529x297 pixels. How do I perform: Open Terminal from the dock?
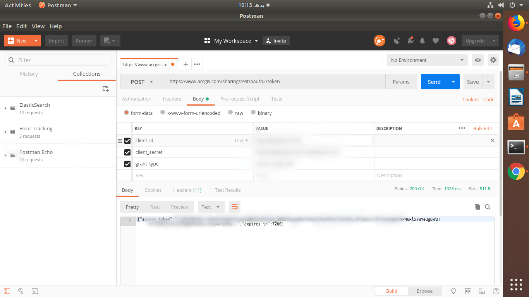point(516,147)
